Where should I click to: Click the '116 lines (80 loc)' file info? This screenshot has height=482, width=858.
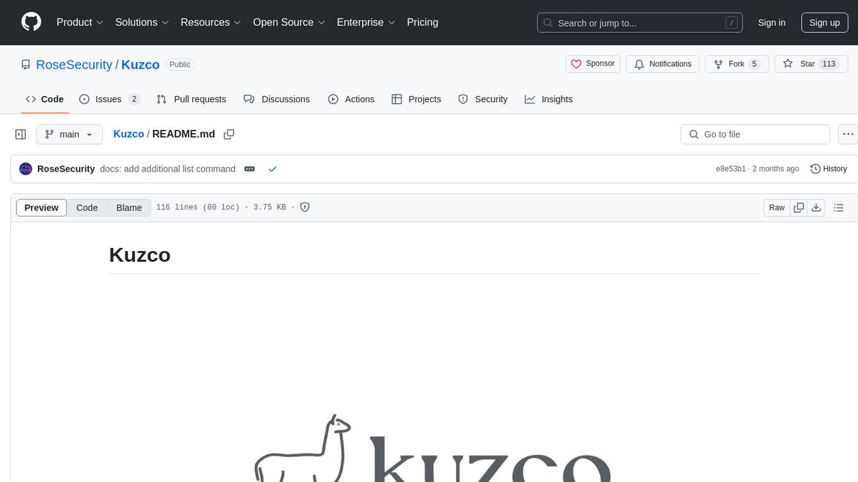pos(197,207)
